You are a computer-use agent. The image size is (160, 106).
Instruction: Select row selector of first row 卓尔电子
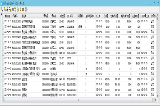3,22
